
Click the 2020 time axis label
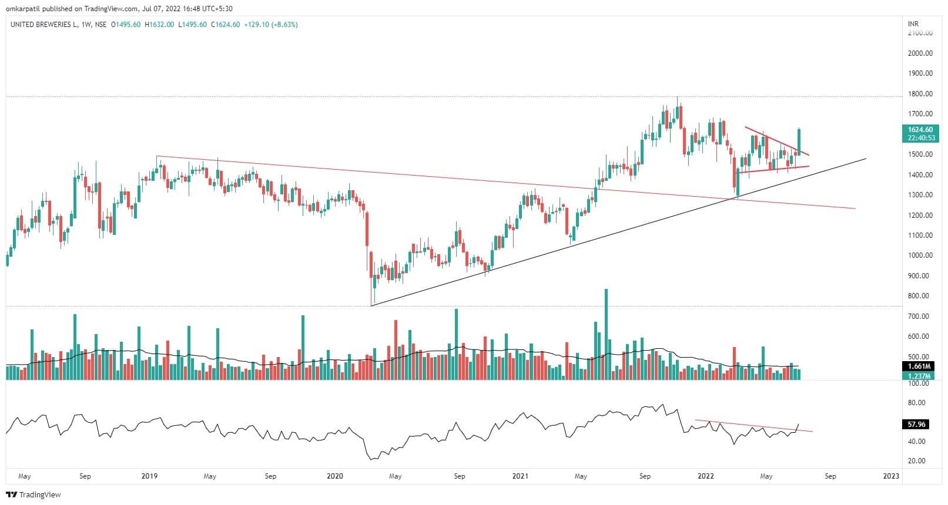334,476
